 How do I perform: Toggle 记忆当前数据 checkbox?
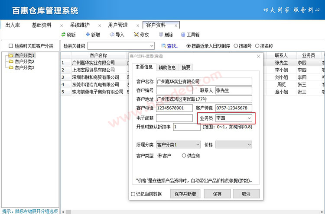coord(133,194)
